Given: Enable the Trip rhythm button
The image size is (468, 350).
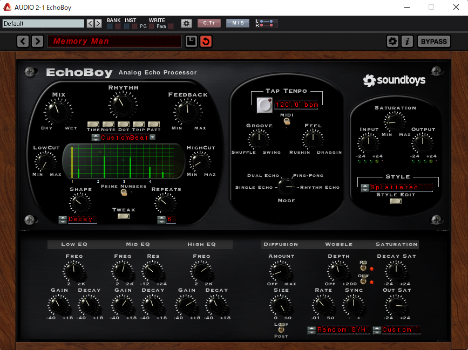Looking at the screenshot, I should [x=139, y=124].
